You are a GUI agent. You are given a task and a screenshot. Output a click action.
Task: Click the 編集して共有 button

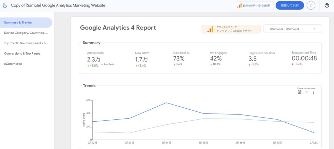pyautogui.click(x=290, y=6)
